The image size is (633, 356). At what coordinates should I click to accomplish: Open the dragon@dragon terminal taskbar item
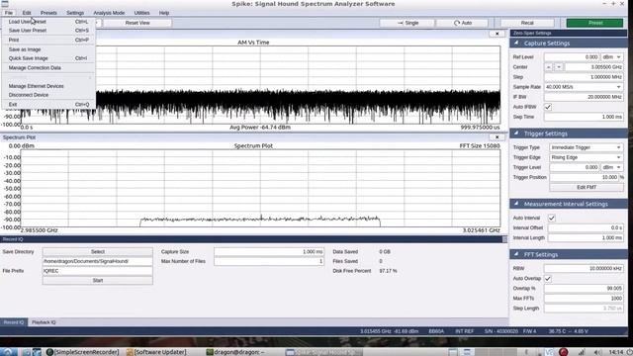(235, 352)
